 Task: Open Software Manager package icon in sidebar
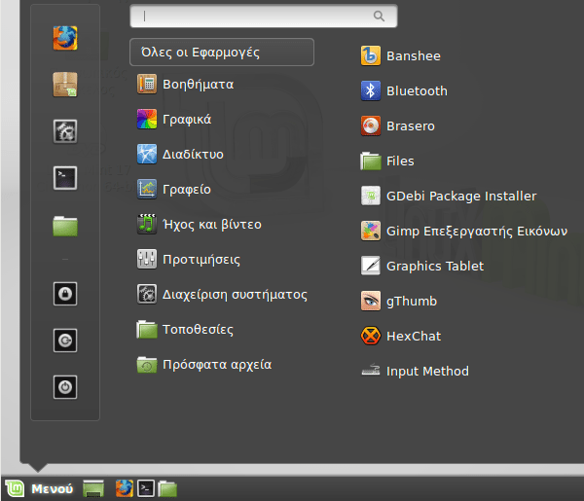[x=65, y=85]
